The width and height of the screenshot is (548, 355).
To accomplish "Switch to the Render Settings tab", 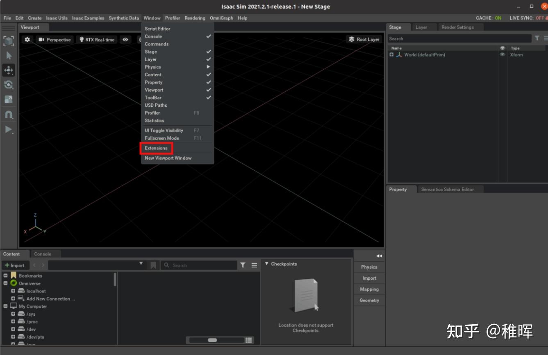I will click(457, 27).
